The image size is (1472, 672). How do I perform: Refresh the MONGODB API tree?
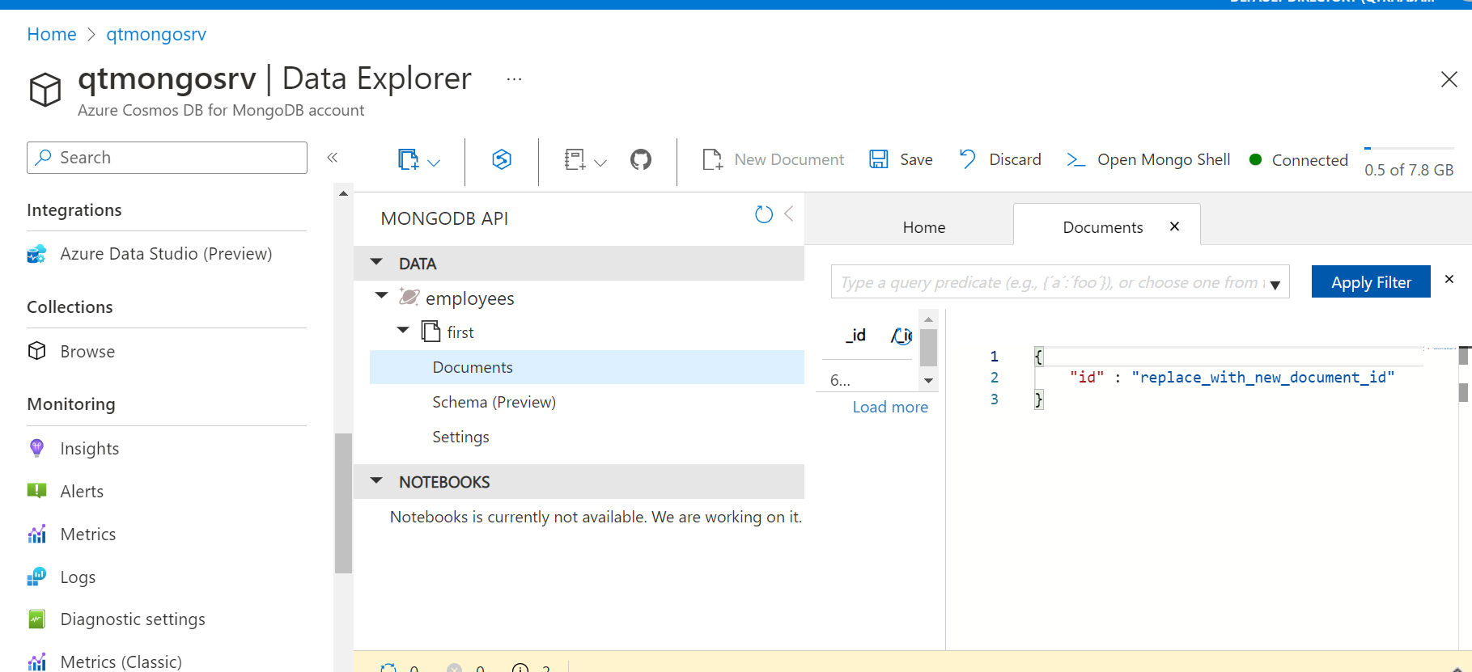(764, 214)
